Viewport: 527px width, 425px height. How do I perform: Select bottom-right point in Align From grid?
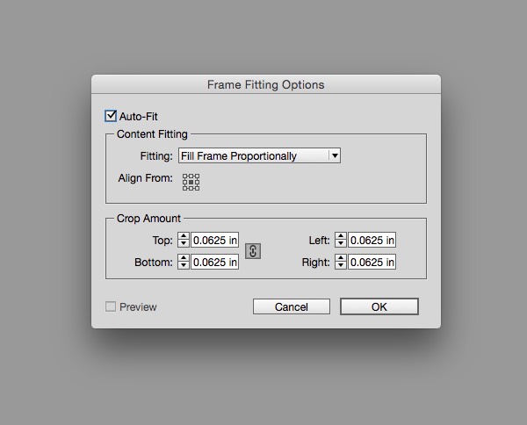click(197, 188)
